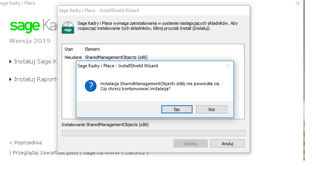Click the Stan column header
316x178 pixels.
tap(69, 49)
